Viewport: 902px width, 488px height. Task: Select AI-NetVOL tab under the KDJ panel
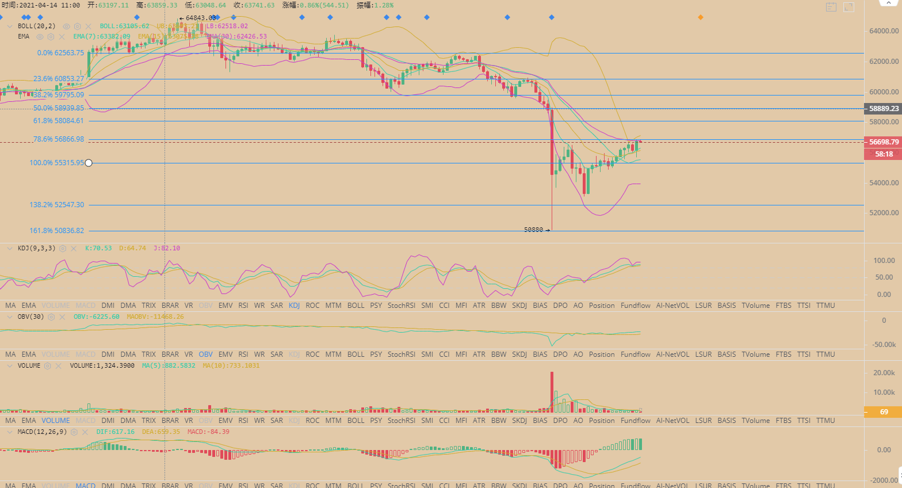[672, 306]
